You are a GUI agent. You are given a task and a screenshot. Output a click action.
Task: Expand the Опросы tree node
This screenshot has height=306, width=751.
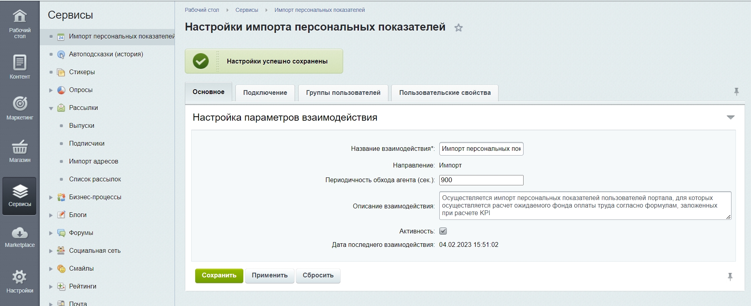pos(51,90)
